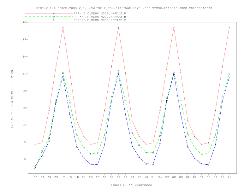Click x-axis forecast hour label 33
This screenshot has height=193, width=250.
[x=111, y=177]
